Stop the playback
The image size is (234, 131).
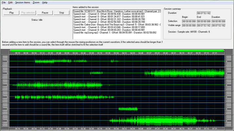(62, 13)
